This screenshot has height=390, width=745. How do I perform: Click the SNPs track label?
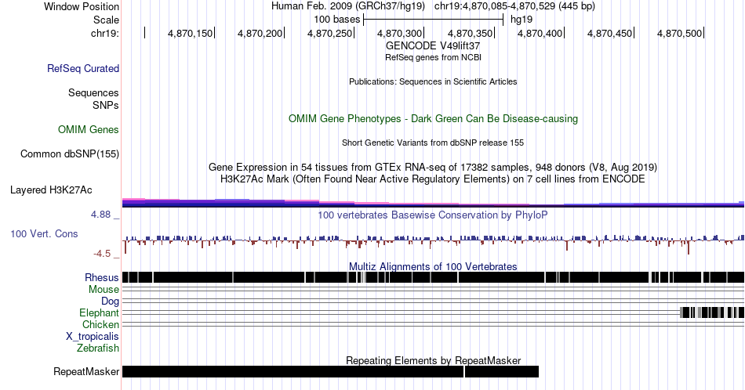click(106, 105)
